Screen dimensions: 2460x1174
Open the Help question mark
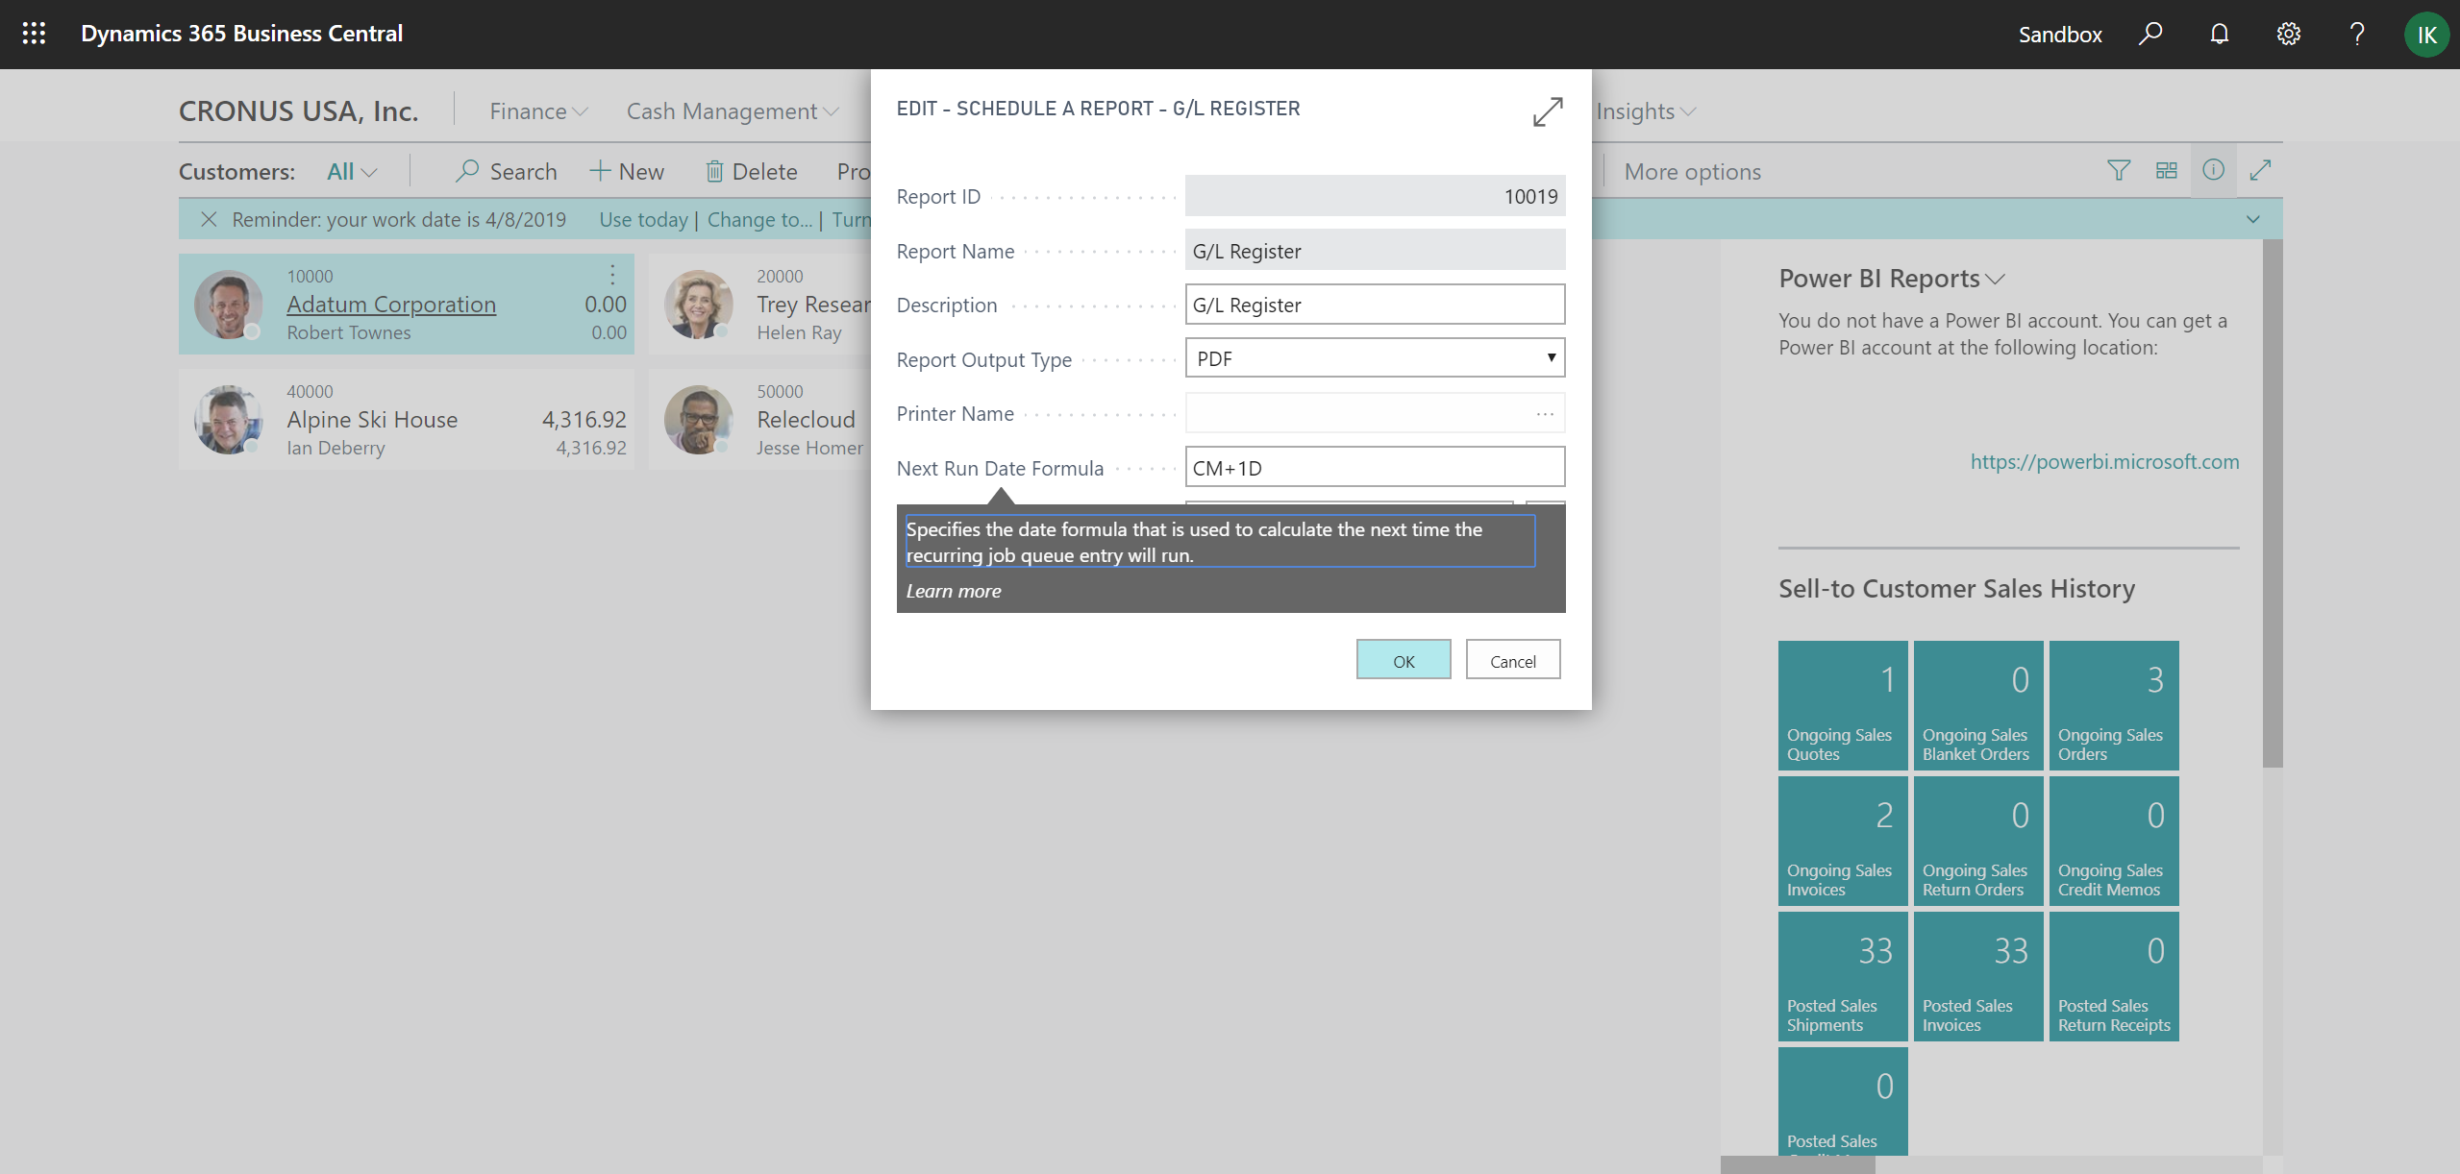point(2357,34)
